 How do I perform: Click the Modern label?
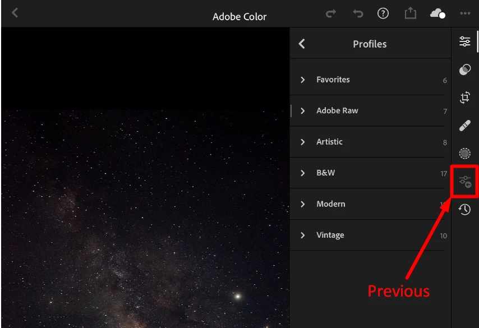pyautogui.click(x=331, y=204)
